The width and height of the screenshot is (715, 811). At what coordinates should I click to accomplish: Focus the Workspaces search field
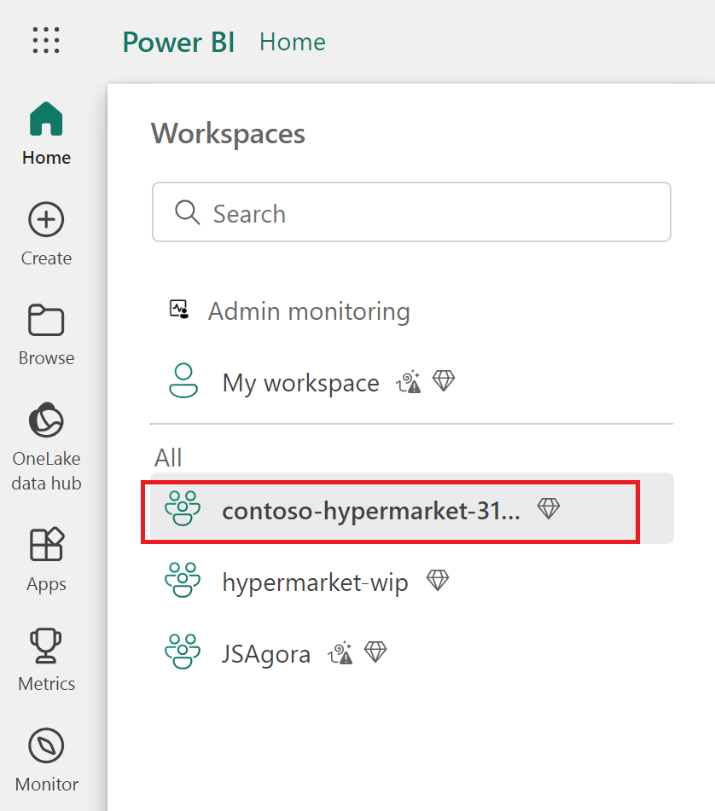[x=411, y=212]
